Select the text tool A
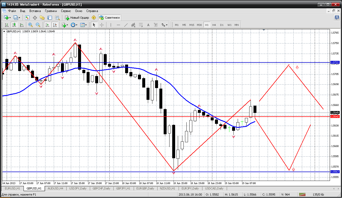342x198 pixels. click(x=148, y=25)
